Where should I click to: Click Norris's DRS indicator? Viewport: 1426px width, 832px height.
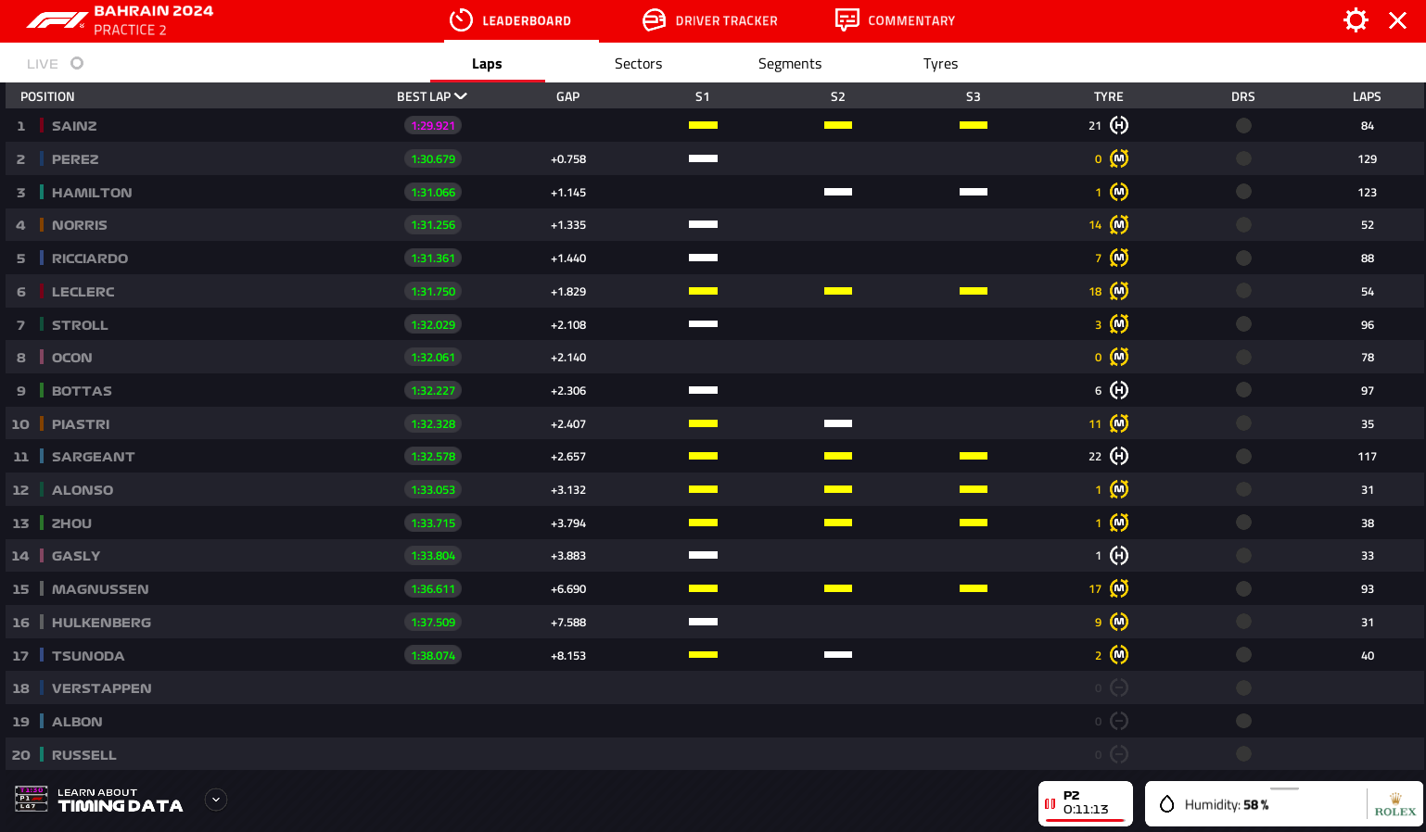pos(1243,224)
